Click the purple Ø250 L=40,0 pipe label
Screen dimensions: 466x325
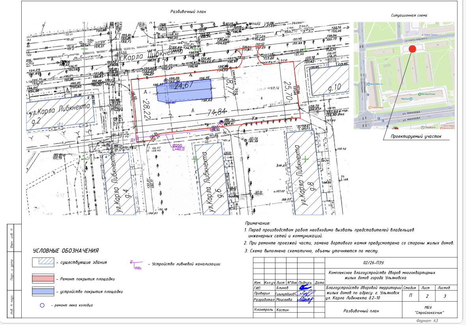[x=178, y=147]
